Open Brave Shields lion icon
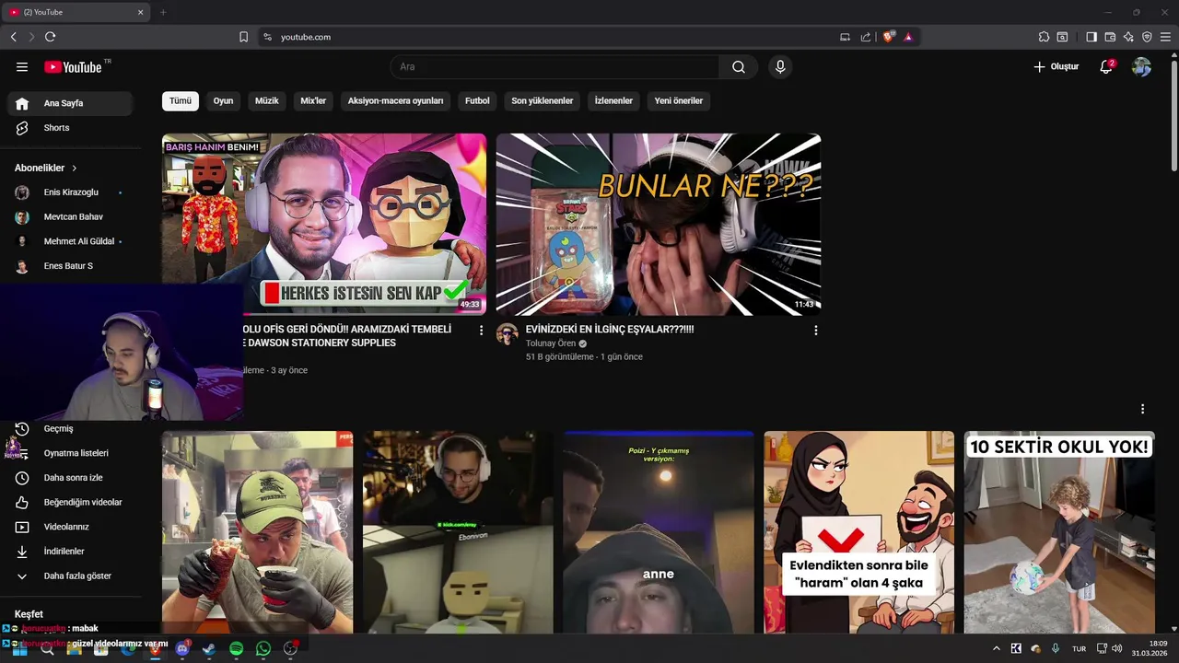The image size is (1179, 663). [888, 37]
